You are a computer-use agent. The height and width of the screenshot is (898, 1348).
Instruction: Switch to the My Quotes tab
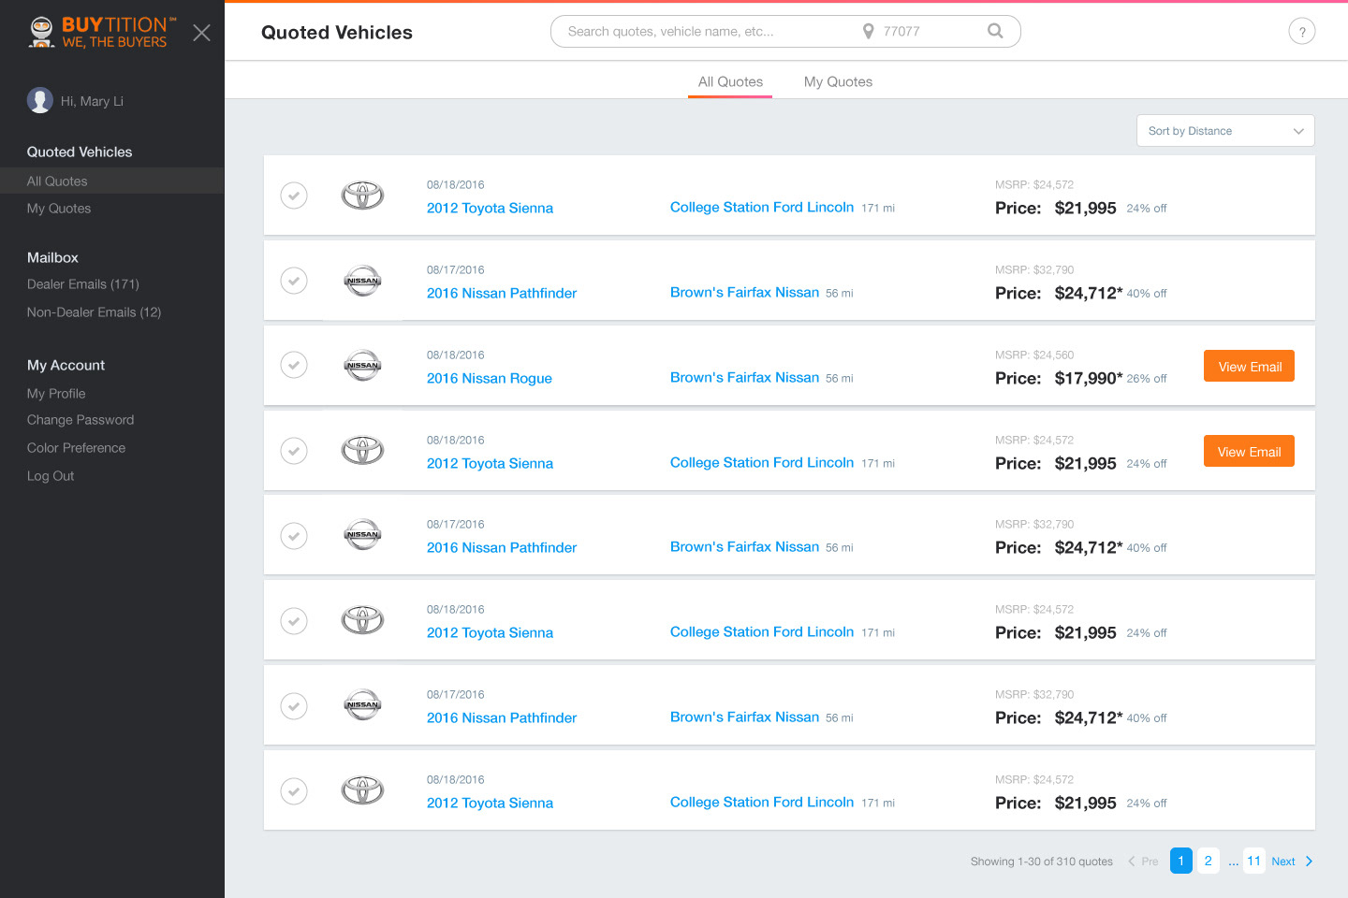[838, 81]
